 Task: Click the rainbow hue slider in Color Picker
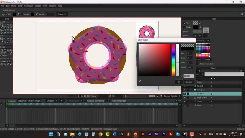pyautogui.click(x=173, y=60)
